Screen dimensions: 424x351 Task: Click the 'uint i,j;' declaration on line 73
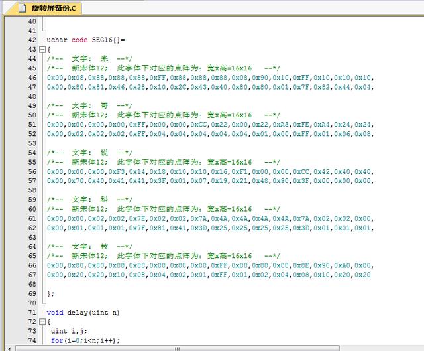click(69, 331)
